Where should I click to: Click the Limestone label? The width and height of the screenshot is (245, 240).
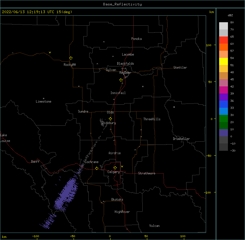coord(43,101)
